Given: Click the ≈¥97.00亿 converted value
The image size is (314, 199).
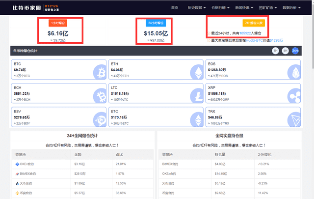Looking at the screenshot, I should pos(156,40).
